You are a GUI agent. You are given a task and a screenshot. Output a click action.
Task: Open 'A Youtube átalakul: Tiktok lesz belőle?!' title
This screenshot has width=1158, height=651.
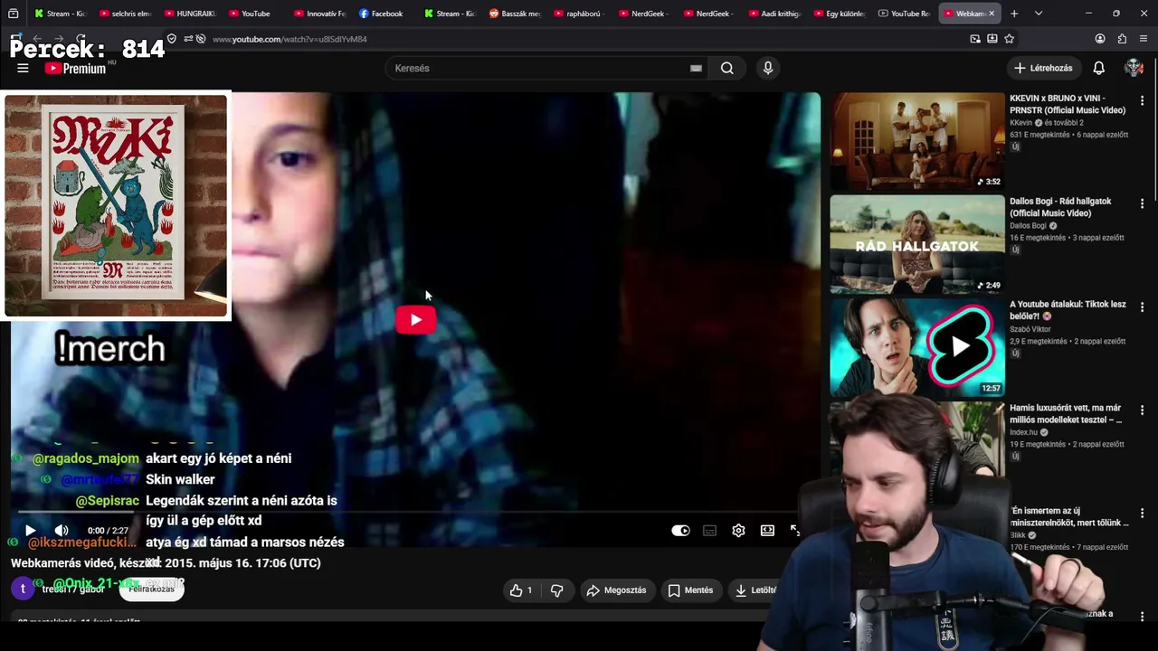tap(1068, 310)
